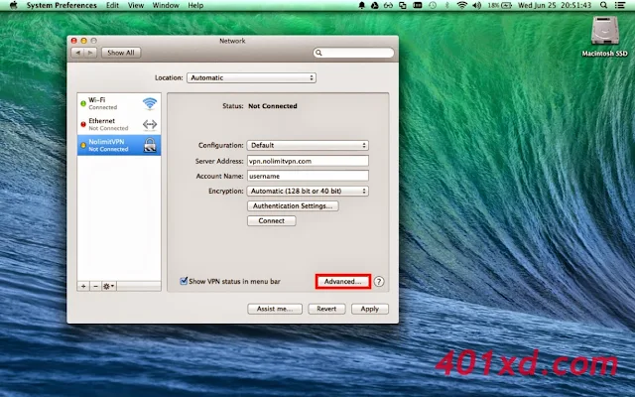Open the gear action menu

[108, 287]
